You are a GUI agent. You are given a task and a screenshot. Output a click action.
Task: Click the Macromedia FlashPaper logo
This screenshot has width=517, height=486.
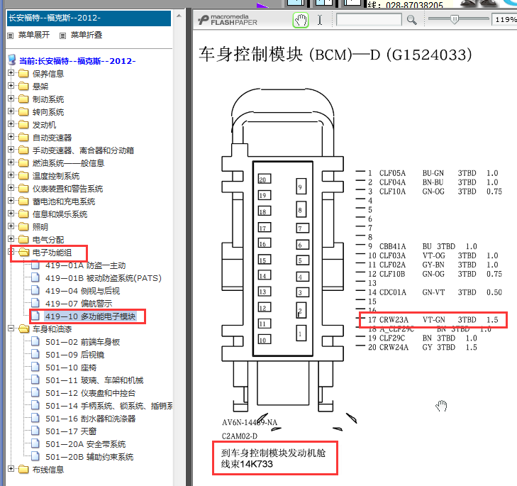pos(228,20)
